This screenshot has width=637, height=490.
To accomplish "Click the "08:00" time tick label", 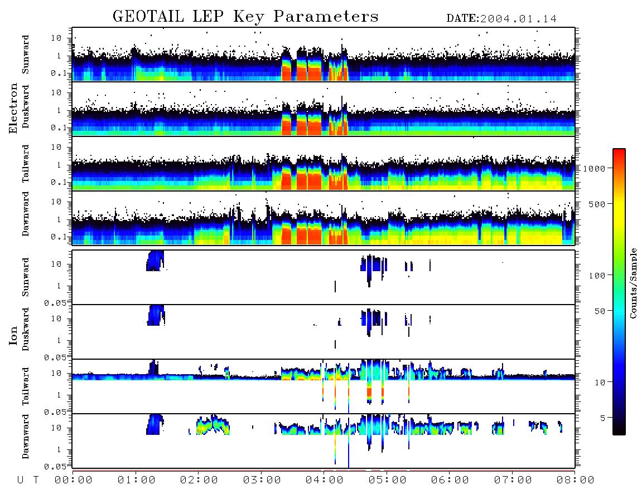I will coord(576,480).
